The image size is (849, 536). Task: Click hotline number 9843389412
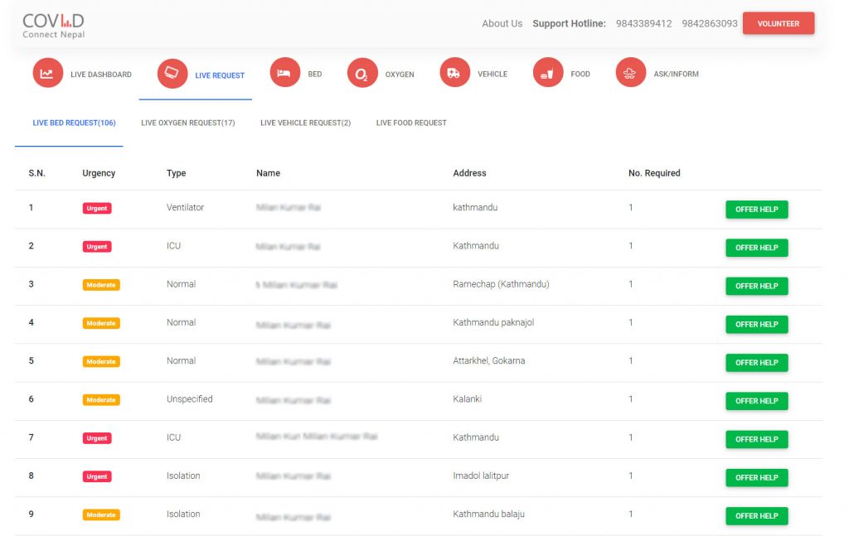tap(643, 23)
